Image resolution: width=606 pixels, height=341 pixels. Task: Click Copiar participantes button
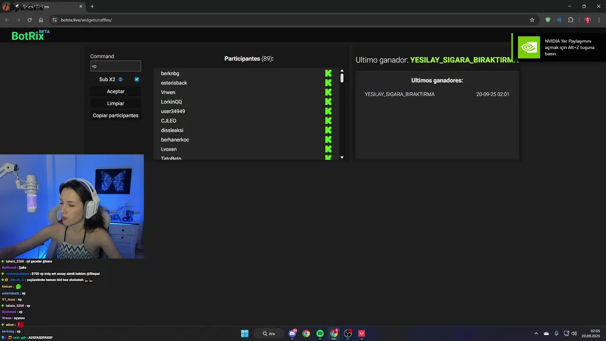[116, 116]
